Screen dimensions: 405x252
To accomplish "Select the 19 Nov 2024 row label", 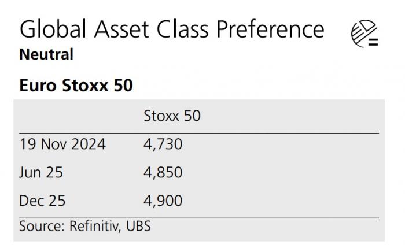I will tap(62, 144).
